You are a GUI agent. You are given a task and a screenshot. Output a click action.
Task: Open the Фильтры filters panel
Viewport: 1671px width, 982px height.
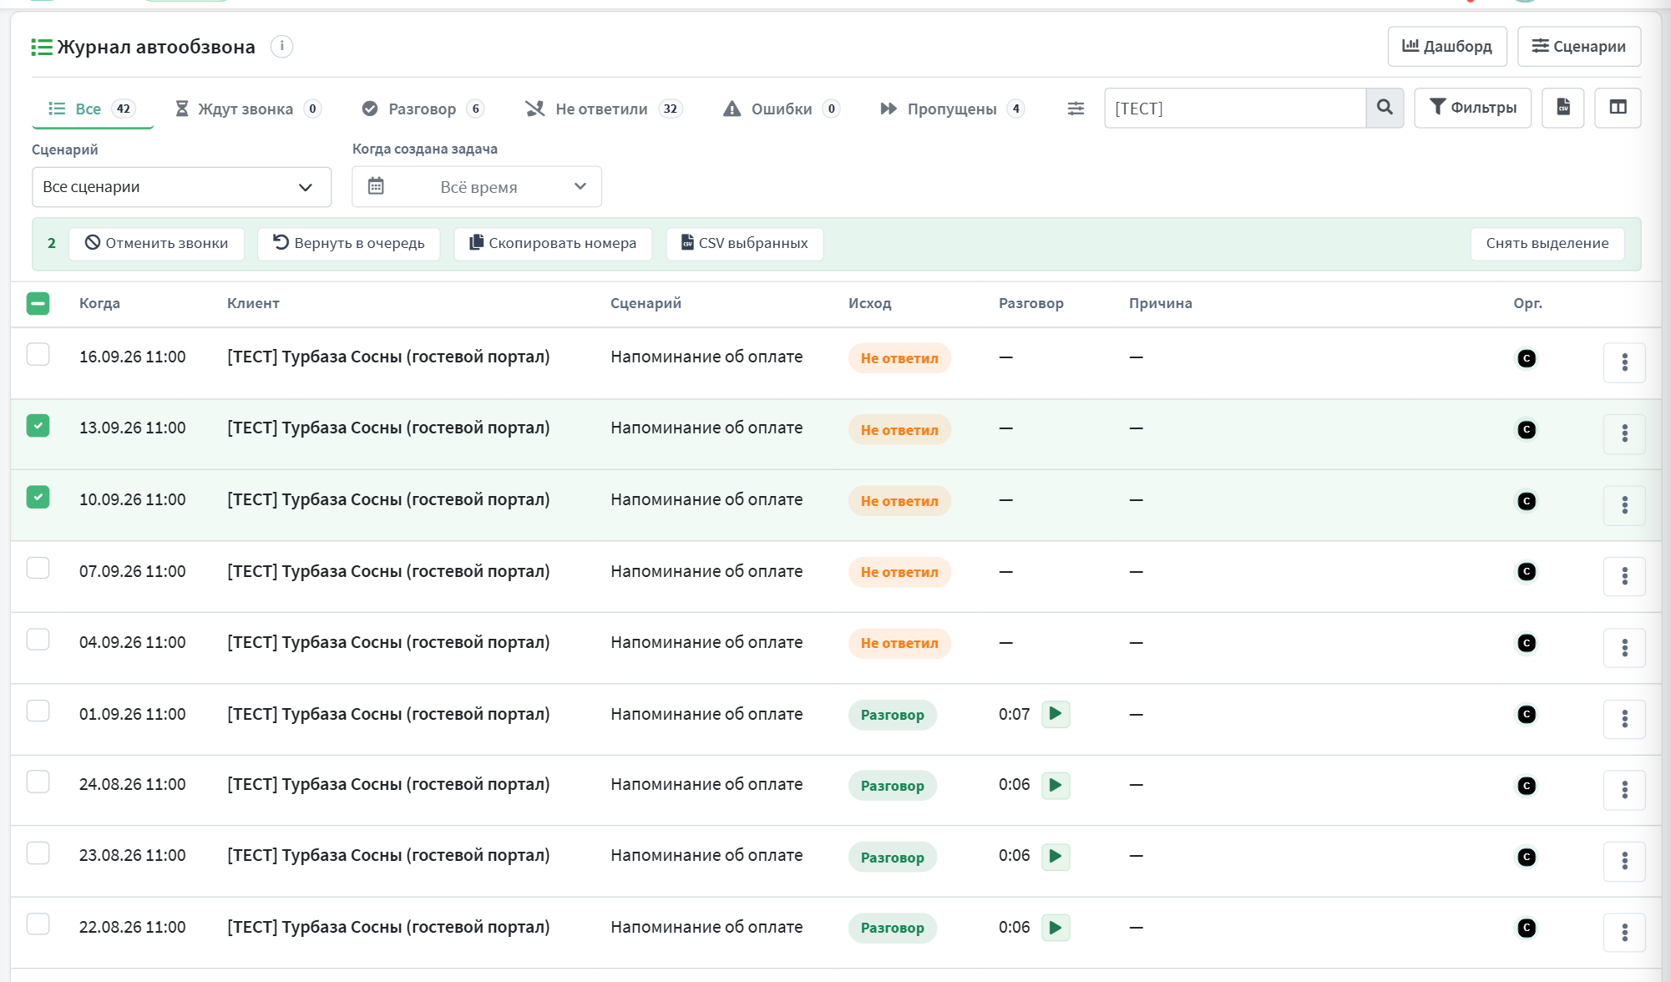(1472, 108)
